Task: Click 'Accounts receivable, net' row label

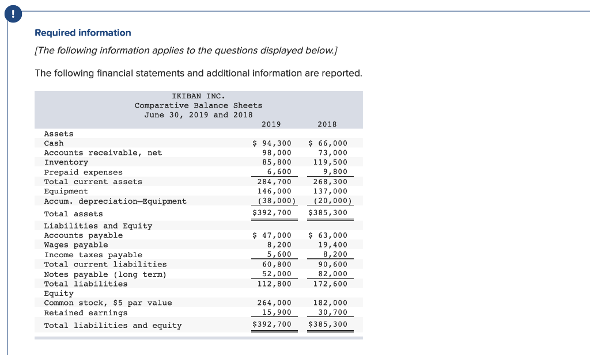Action: pos(103,153)
